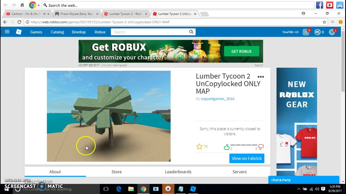The height and width of the screenshot is (194, 346).
Task: Click the Search the web input box
Action: coord(178,5)
